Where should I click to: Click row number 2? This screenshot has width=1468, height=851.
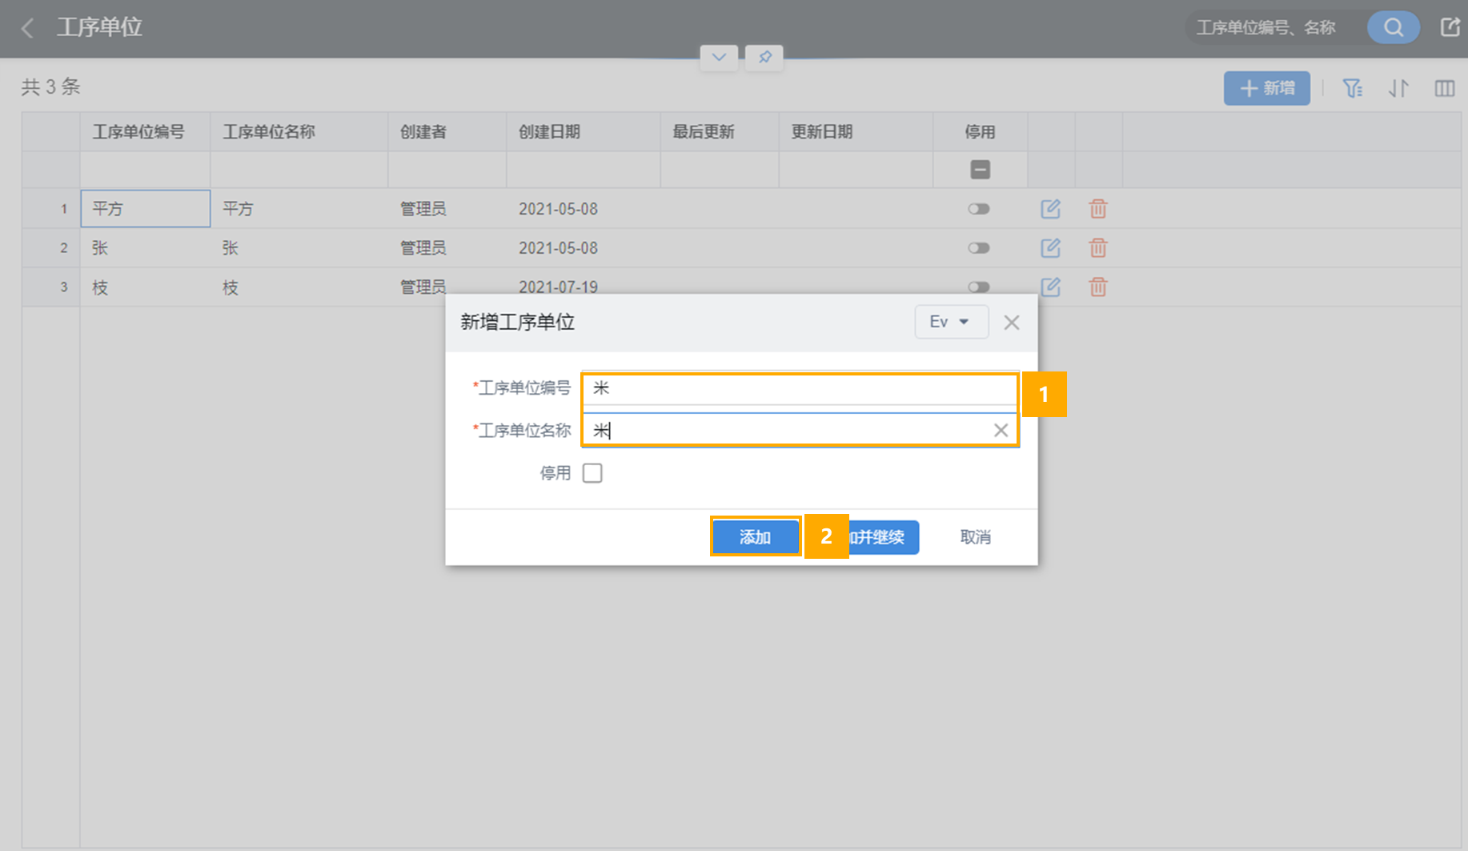pyautogui.click(x=64, y=248)
